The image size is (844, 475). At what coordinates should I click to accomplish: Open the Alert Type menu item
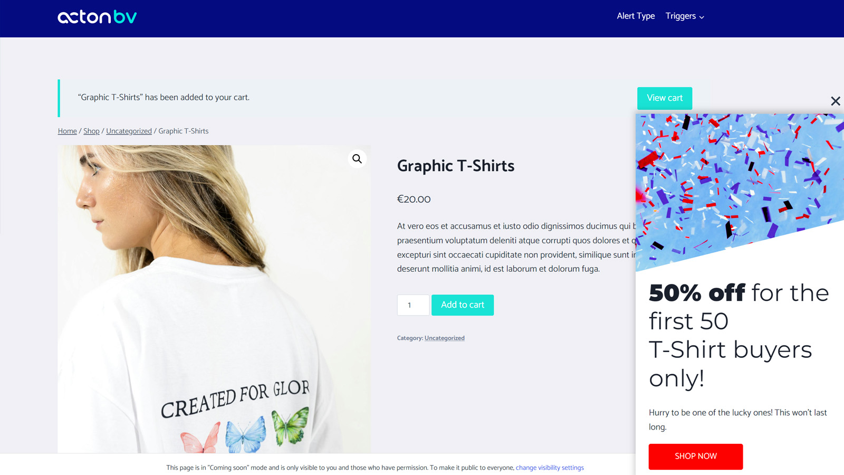636,16
